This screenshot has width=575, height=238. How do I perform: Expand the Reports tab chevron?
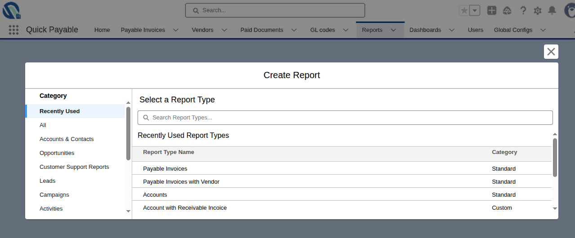(393, 30)
